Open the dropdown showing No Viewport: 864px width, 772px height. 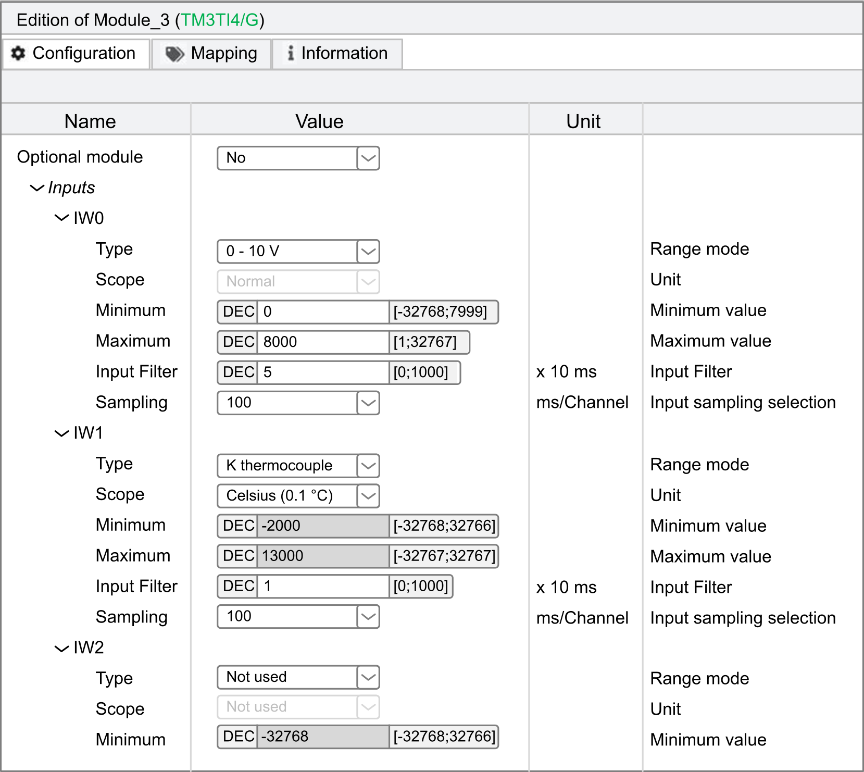pos(298,158)
